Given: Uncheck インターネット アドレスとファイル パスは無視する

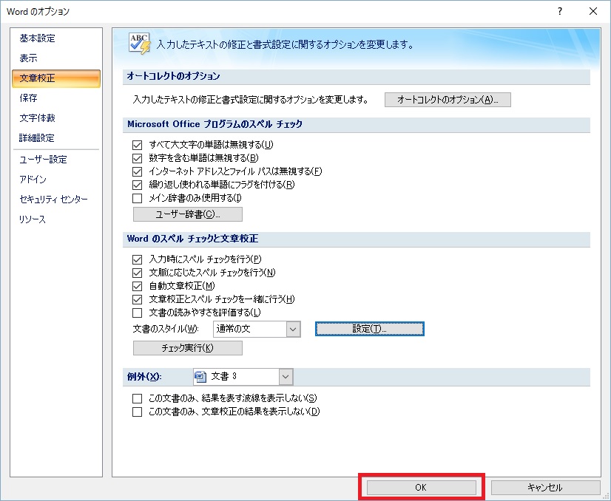Looking at the screenshot, I should pyautogui.click(x=137, y=171).
